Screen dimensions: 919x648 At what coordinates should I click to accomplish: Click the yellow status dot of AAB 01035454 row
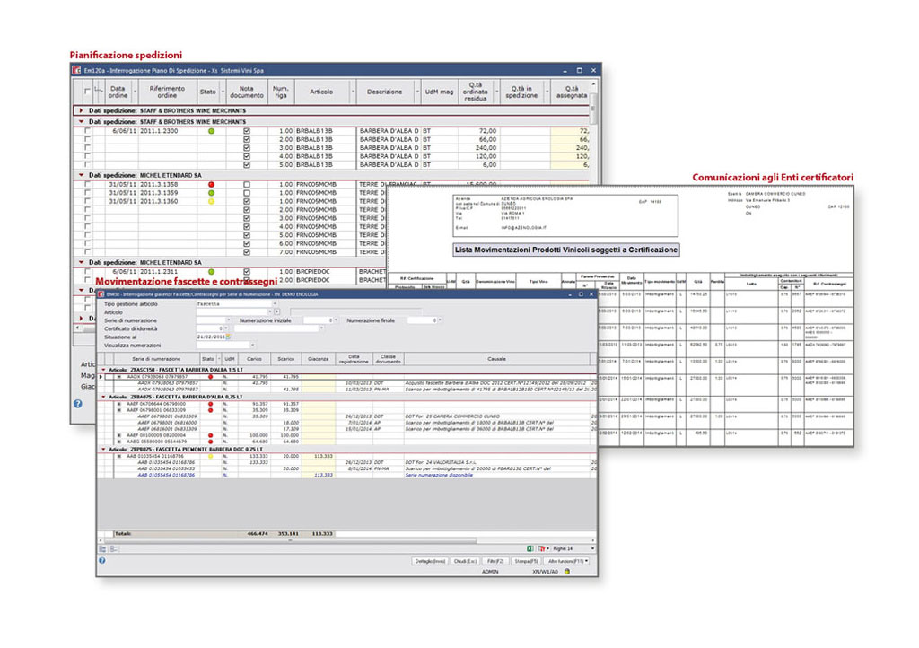pyautogui.click(x=210, y=456)
